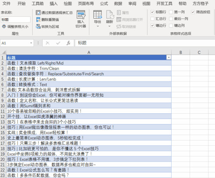Expand the Refresh (刷新) dropdown arrow
The width and height of the screenshot is (215, 178).
pyautogui.click(x=110, y=26)
